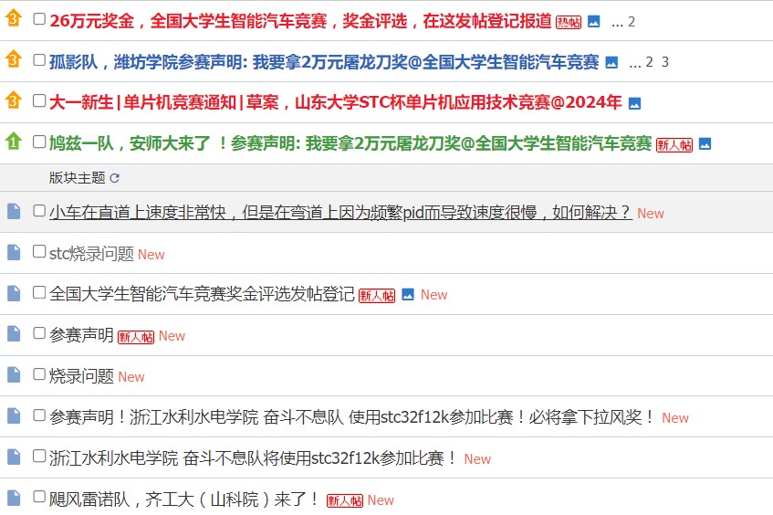Click the 新人帖 badge on the 鸠兹一队 thread
The image size is (773, 515).
pos(674,144)
